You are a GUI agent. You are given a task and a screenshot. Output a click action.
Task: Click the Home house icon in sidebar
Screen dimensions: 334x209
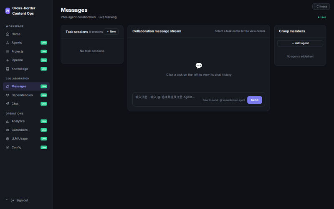[8, 34]
